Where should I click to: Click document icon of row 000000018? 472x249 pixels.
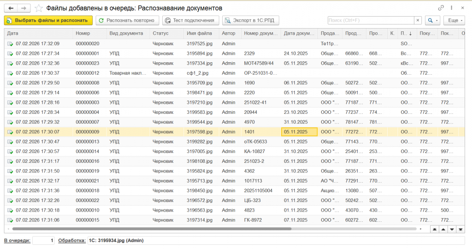pos(10,191)
